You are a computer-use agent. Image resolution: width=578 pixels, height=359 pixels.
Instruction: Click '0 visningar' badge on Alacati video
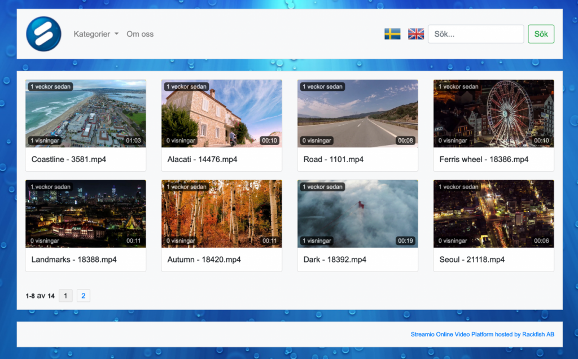coord(181,141)
